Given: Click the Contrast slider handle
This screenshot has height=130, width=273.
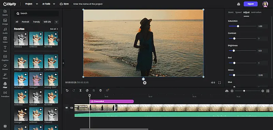Looking at the screenshot, I should 234,38.
